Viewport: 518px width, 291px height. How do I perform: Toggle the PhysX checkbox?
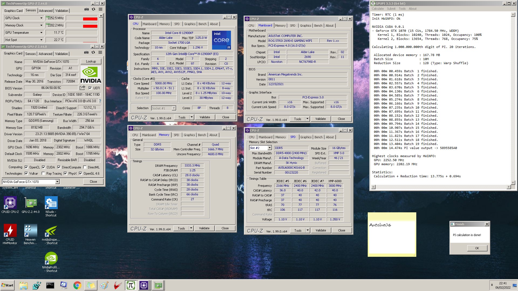[65, 173]
